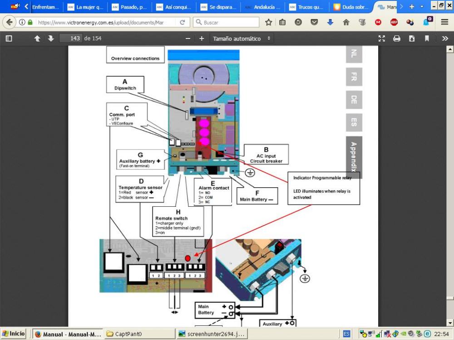The width and height of the screenshot is (454, 340).
Task: Switch to the Andalucía tab
Action: pyautogui.click(x=262, y=7)
